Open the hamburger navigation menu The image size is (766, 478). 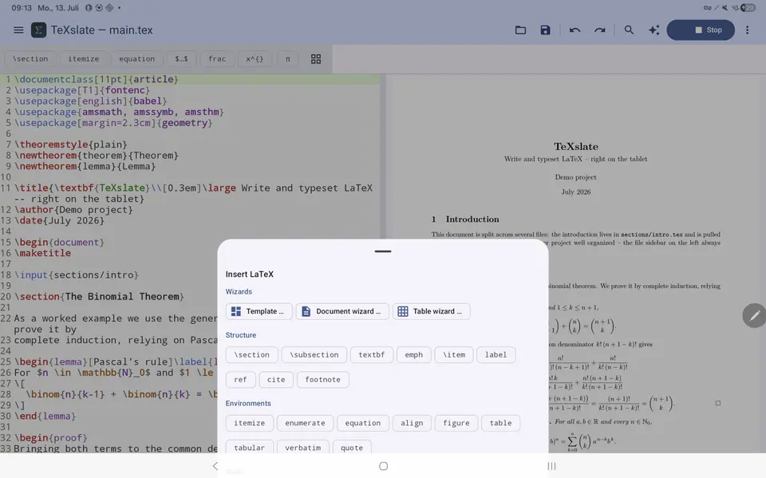point(18,30)
